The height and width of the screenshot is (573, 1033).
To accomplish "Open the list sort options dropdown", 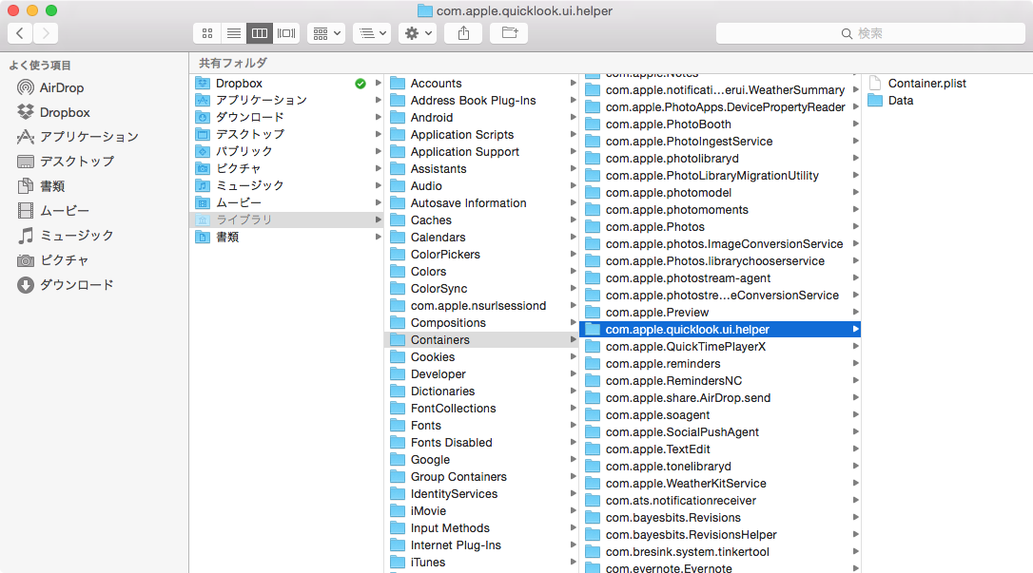I will click(372, 33).
